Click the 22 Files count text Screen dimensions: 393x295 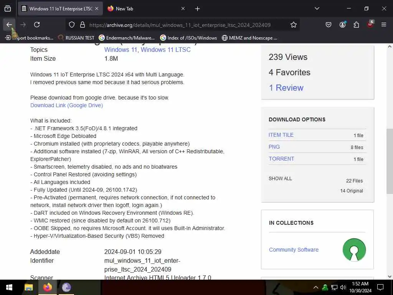pos(354,181)
